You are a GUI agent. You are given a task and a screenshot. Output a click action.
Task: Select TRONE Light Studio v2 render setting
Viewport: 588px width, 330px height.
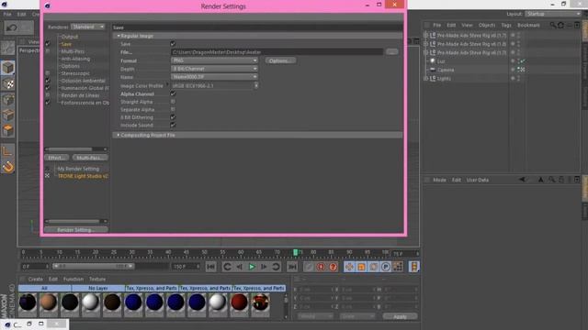pos(83,176)
